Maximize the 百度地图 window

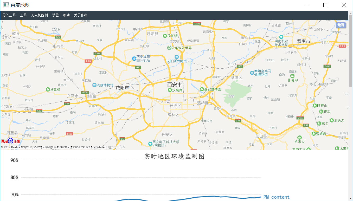point(325,5)
